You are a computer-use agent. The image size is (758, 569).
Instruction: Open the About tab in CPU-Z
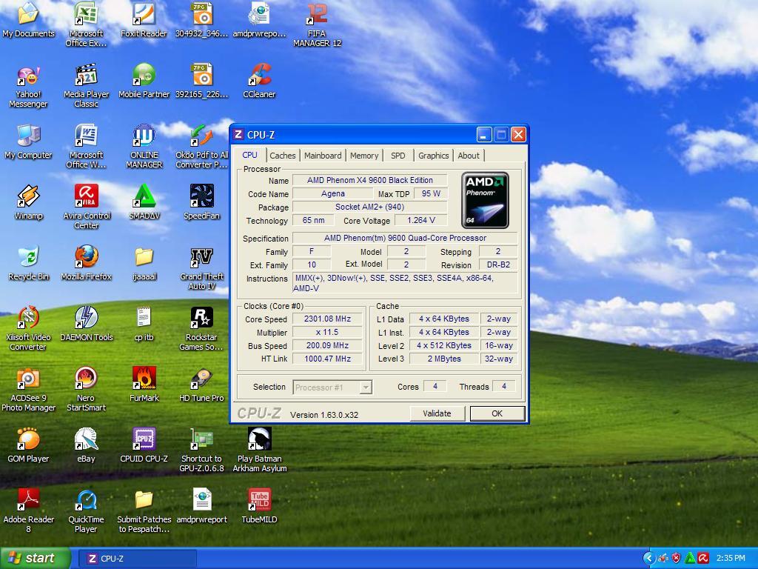coord(469,156)
